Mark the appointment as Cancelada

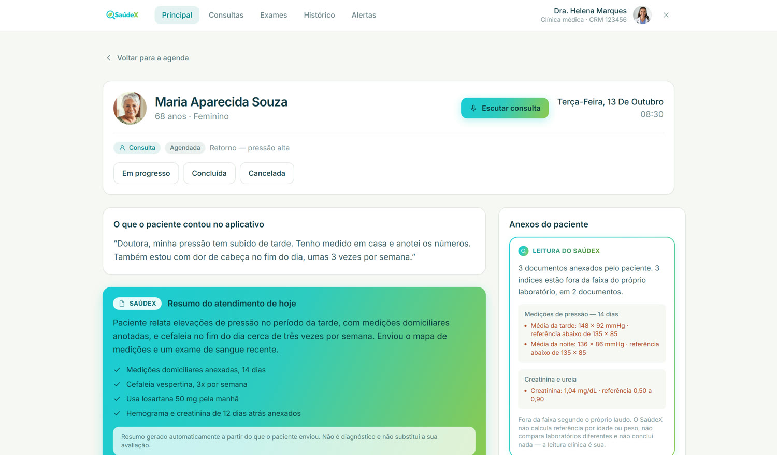click(267, 173)
